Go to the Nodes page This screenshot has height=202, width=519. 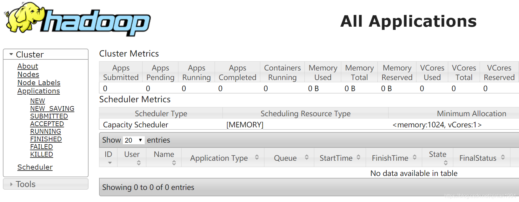pos(28,74)
